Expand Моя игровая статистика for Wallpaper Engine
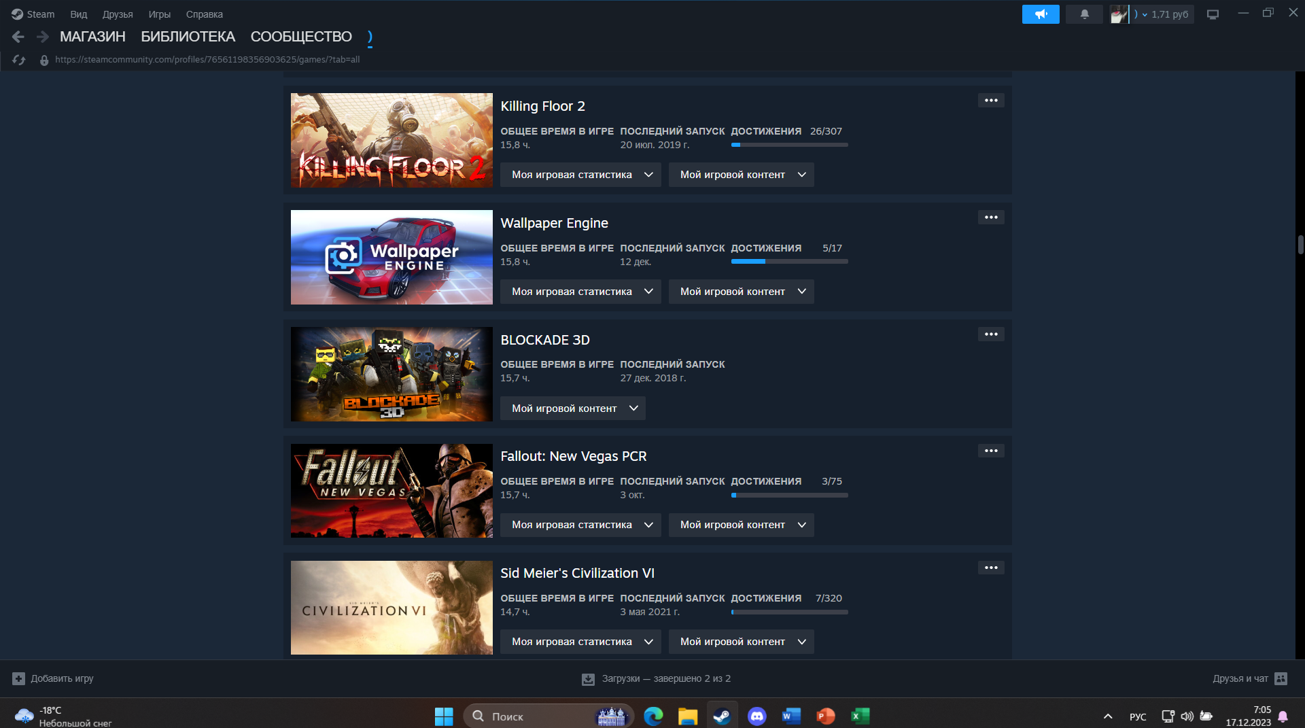This screenshot has width=1305, height=728. coord(580,292)
